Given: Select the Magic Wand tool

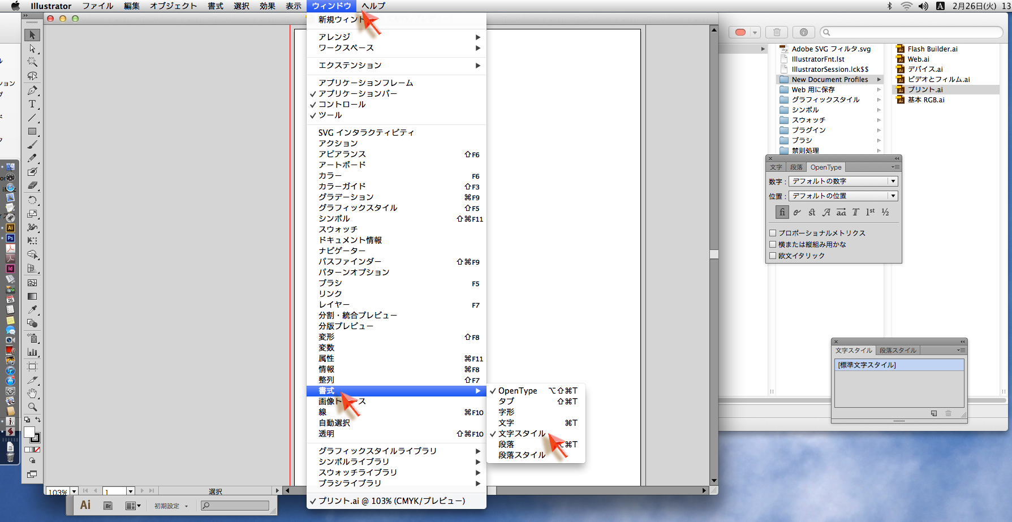Looking at the screenshot, I should 32,62.
